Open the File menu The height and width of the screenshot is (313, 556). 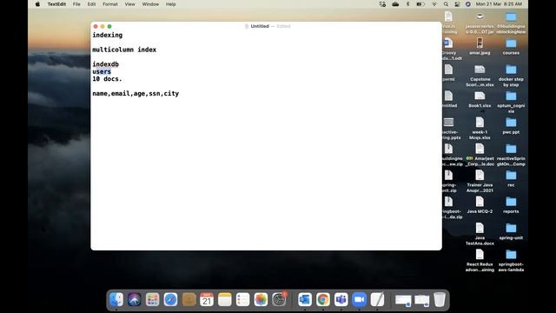76,4
